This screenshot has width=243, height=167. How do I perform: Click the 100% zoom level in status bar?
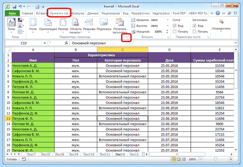click(192, 159)
